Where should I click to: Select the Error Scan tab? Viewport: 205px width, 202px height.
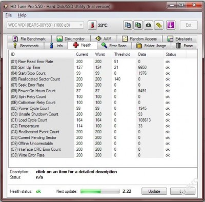click(x=114, y=46)
